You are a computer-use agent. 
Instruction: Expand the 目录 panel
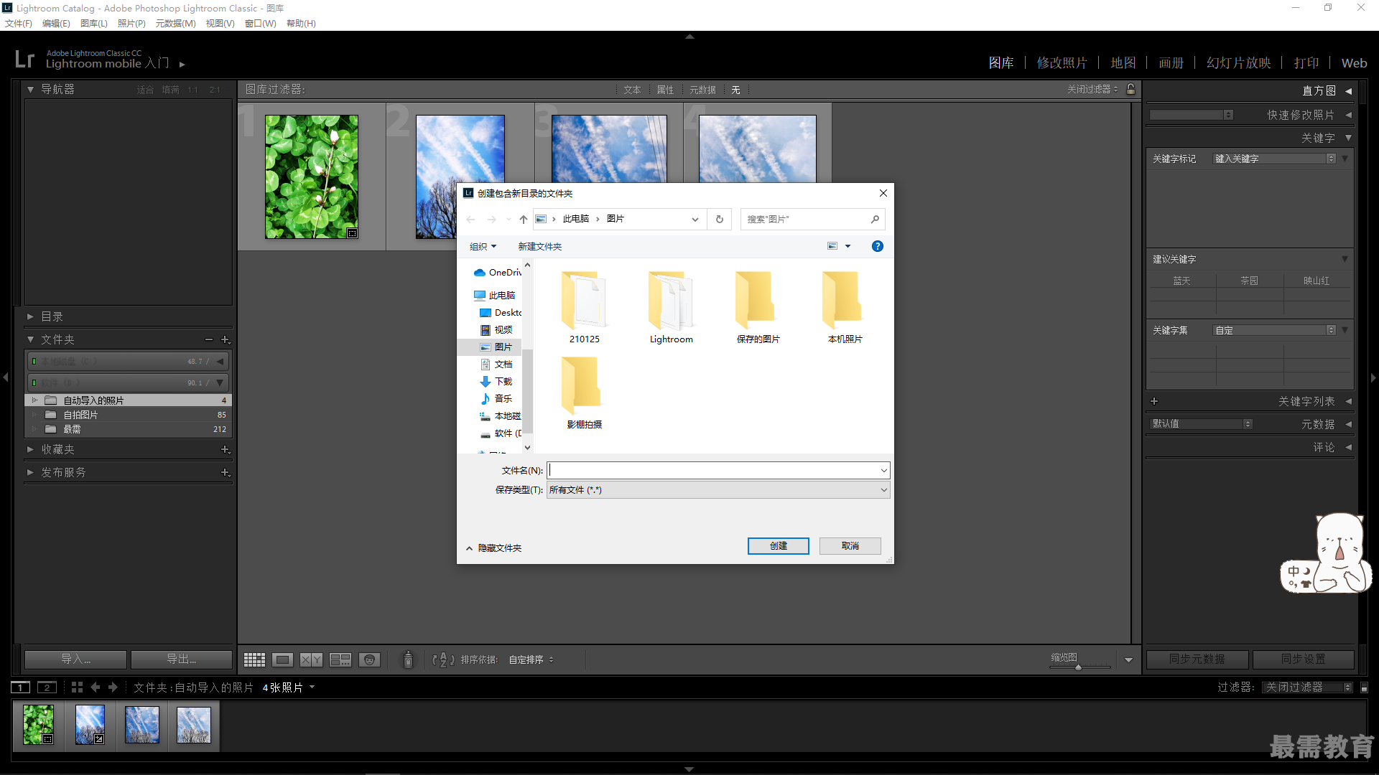click(x=31, y=316)
